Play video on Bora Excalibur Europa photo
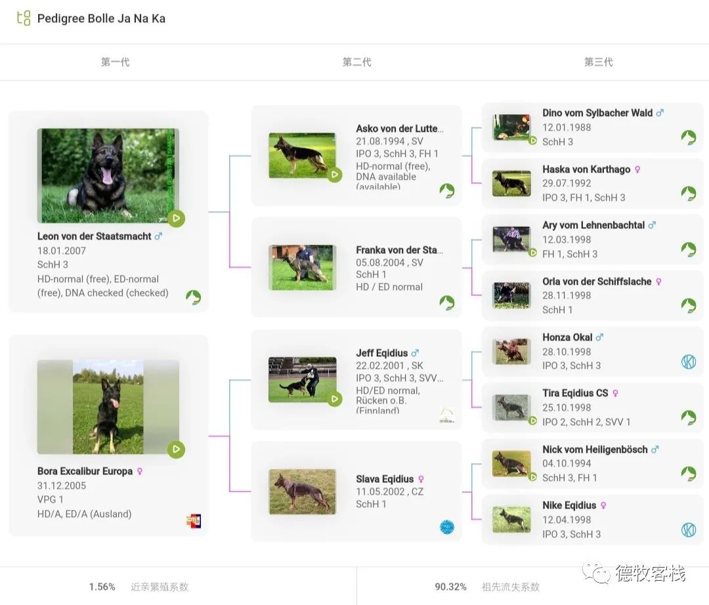The width and height of the screenshot is (709, 605). [x=177, y=449]
